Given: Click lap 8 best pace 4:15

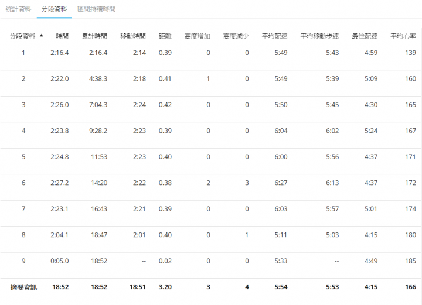Looking at the screenshot, I should (371, 235).
